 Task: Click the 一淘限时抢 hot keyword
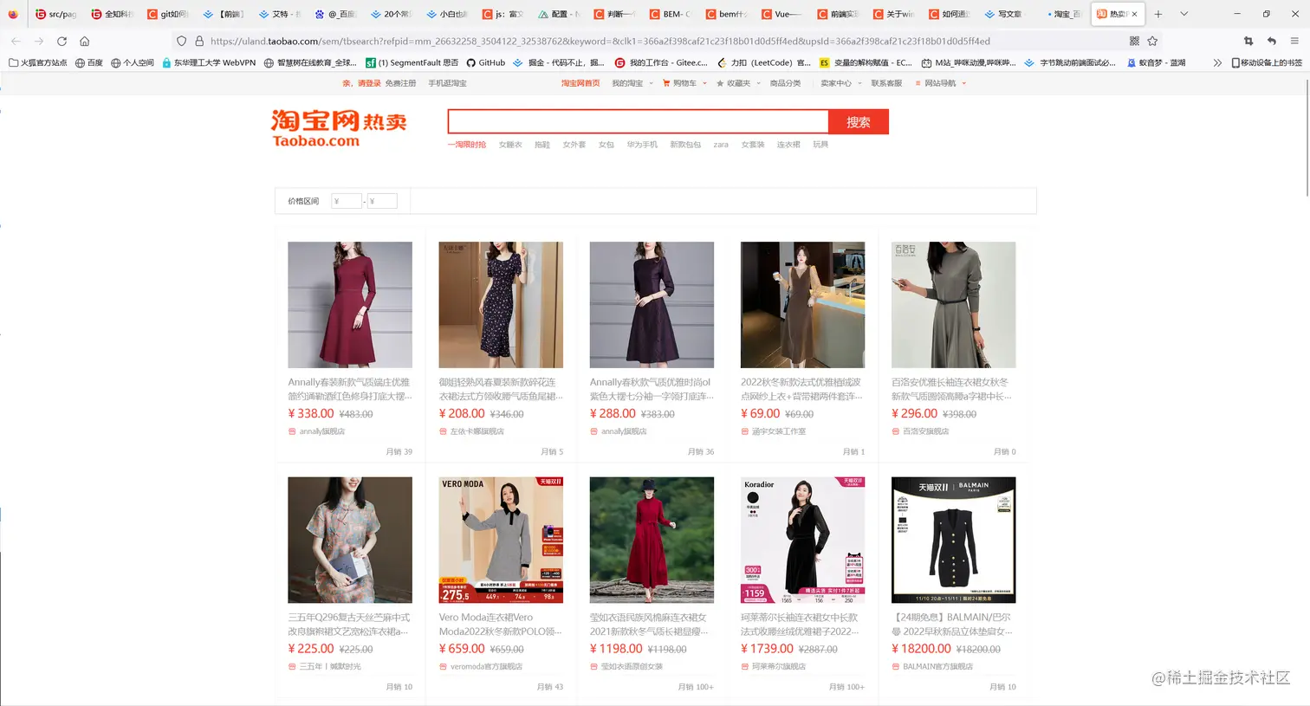467,145
